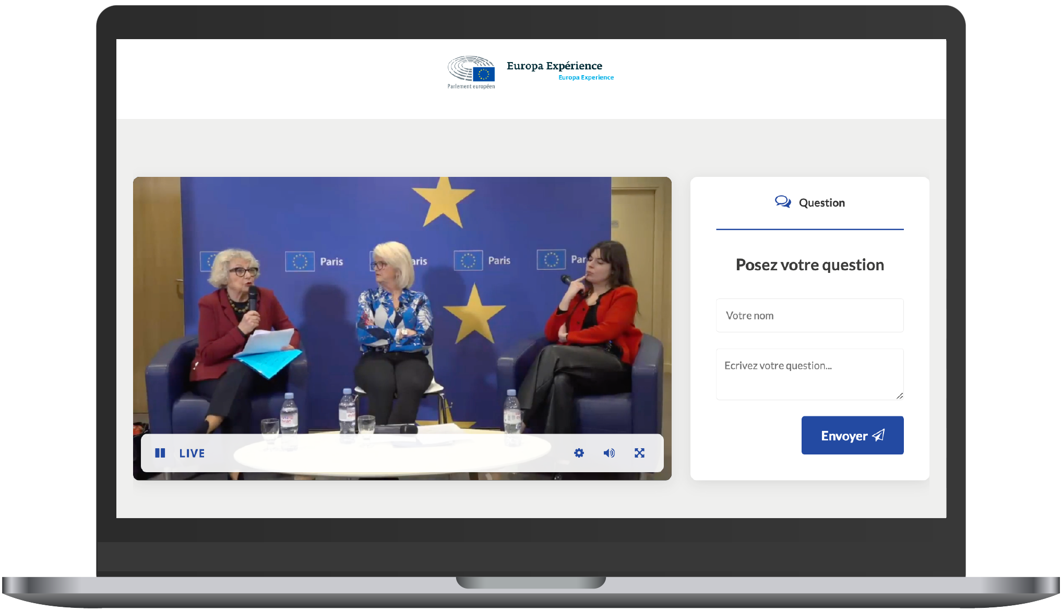This screenshot has height=611, width=1062.
Task: Click the Posez votre question heading
Action: 809,265
